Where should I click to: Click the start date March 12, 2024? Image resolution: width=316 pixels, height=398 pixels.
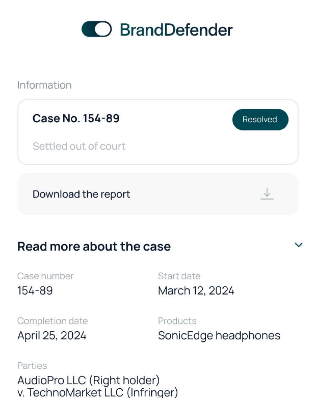pyautogui.click(x=196, y=291)
